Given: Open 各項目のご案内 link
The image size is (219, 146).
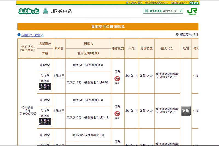Looking at the screenshot, I should [31, 35].
